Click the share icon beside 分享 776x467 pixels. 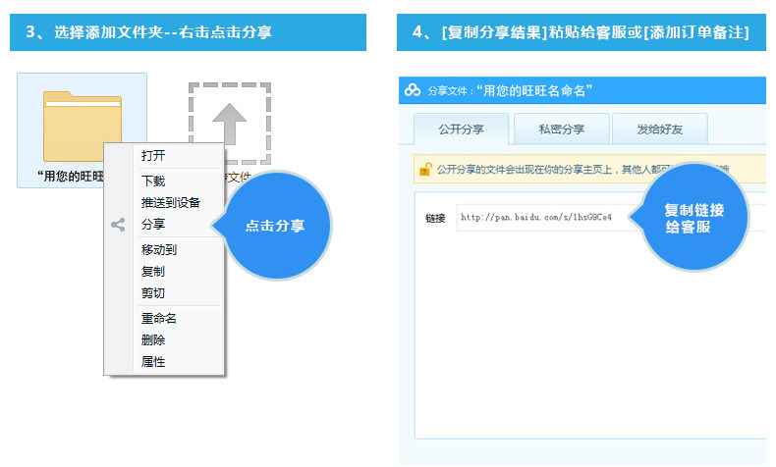(x=118, y=225)
